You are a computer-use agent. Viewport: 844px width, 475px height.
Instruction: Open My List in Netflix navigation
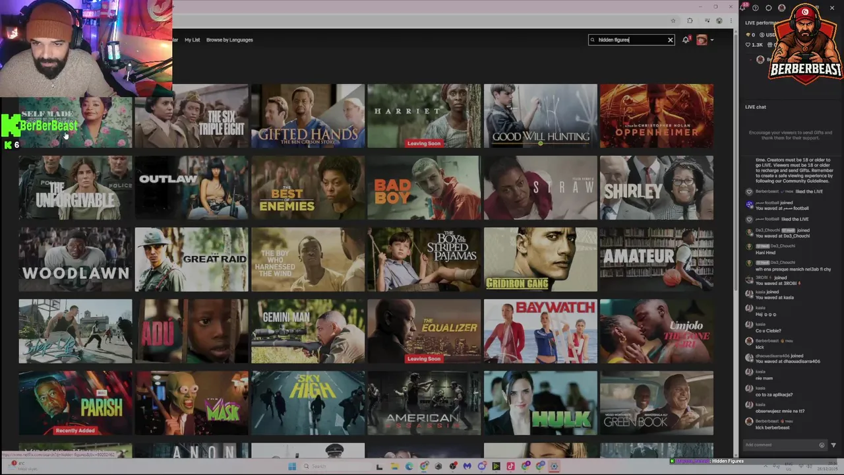tap(192, 40)
